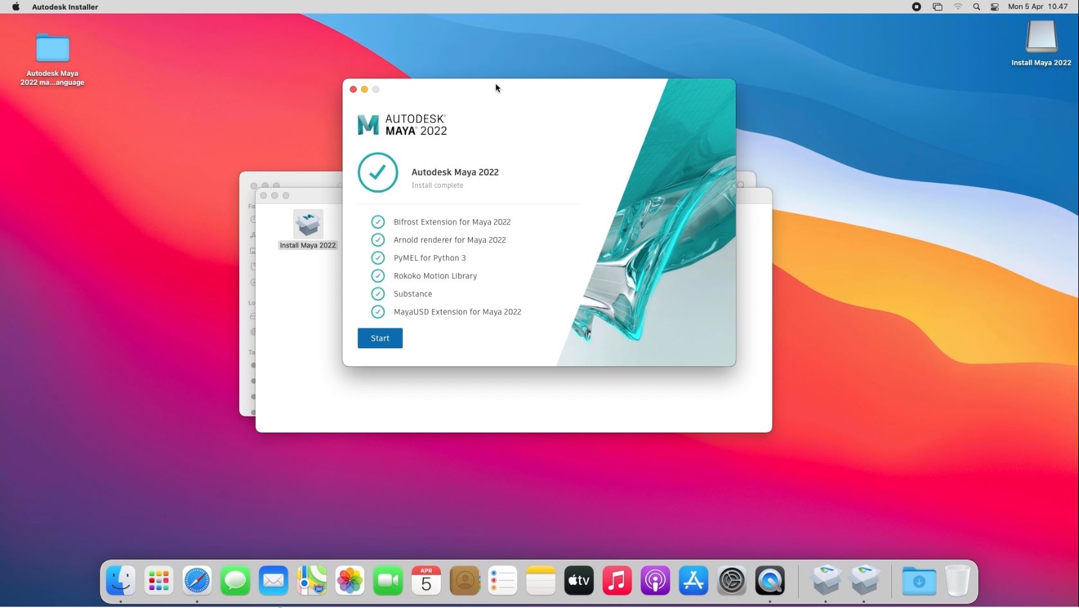Click the Install Maya 2022 package icon in Finder window

pos(308,224)
